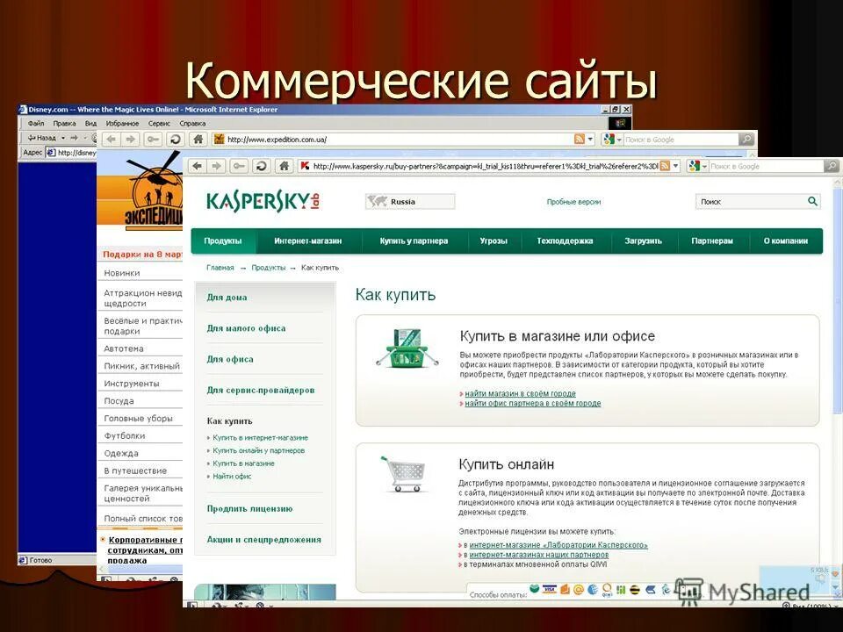Viewport: 843px width, 632px height.
Task: Open Для дома sidebar section
Action: 227,298
